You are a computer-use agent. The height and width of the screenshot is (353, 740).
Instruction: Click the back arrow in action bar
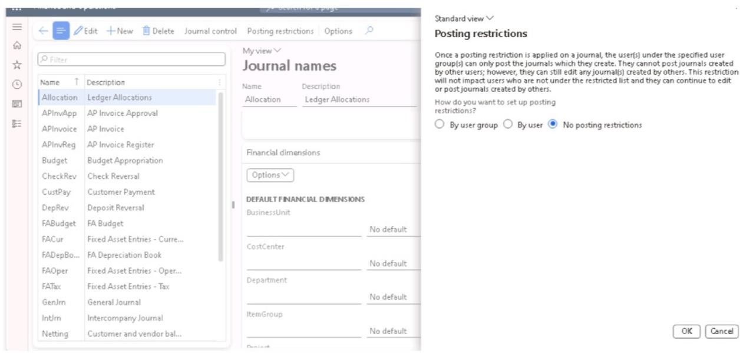pyautogui.click(x=43, y=31)
